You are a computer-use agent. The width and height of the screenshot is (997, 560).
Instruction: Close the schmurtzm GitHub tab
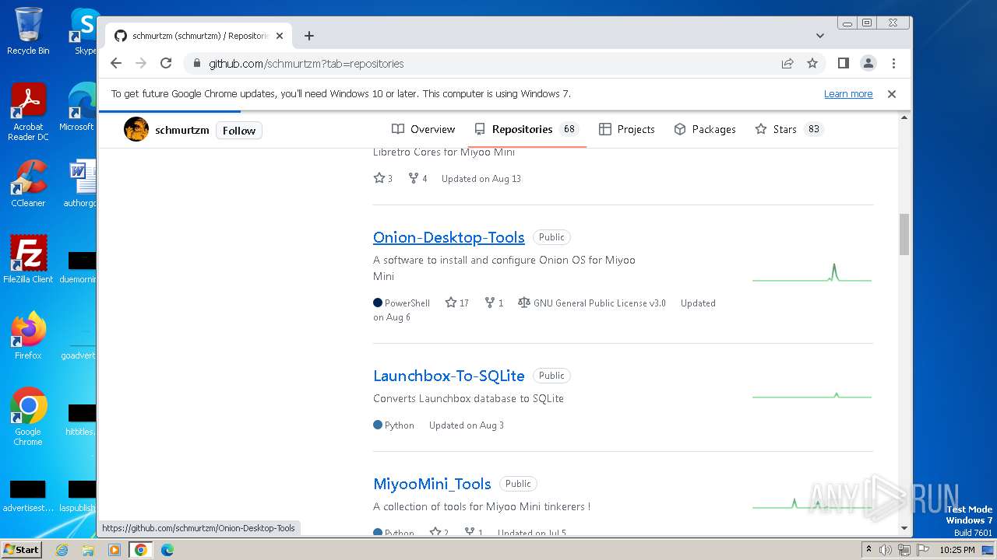(280, 36)
